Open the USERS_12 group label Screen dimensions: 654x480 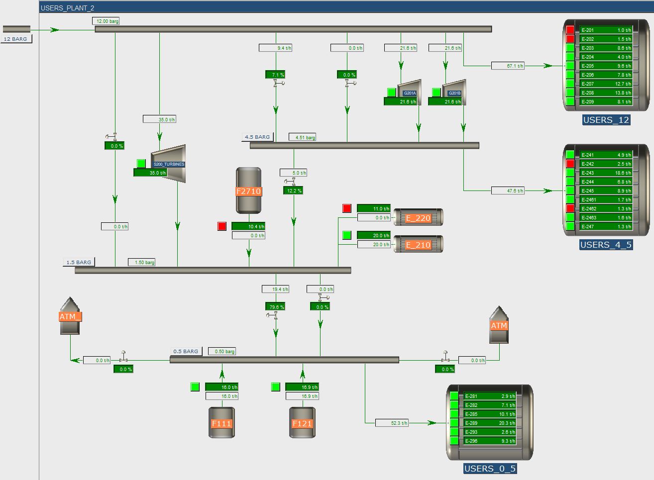point(606,120)
